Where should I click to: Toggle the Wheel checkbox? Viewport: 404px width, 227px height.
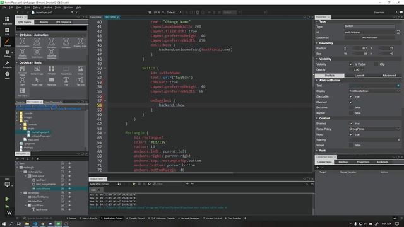click(351, 145)
